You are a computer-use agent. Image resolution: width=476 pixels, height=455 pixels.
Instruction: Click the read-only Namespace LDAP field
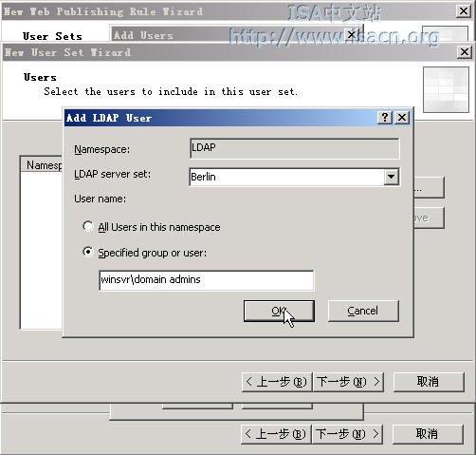[294, 148]
